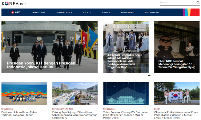Open the TENTANG KOREA menu

[x=64, y=12]
